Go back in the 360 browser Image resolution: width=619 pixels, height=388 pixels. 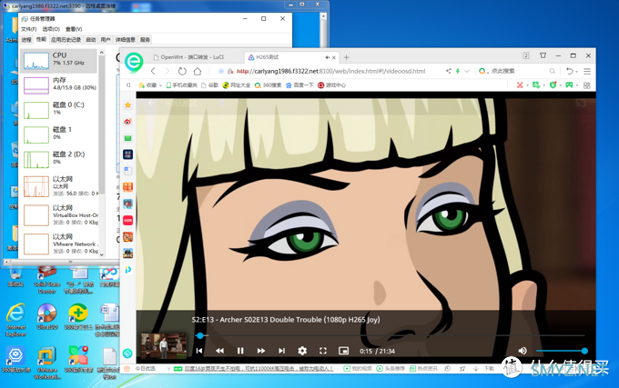pyautogui.click(x=153, y=71)
